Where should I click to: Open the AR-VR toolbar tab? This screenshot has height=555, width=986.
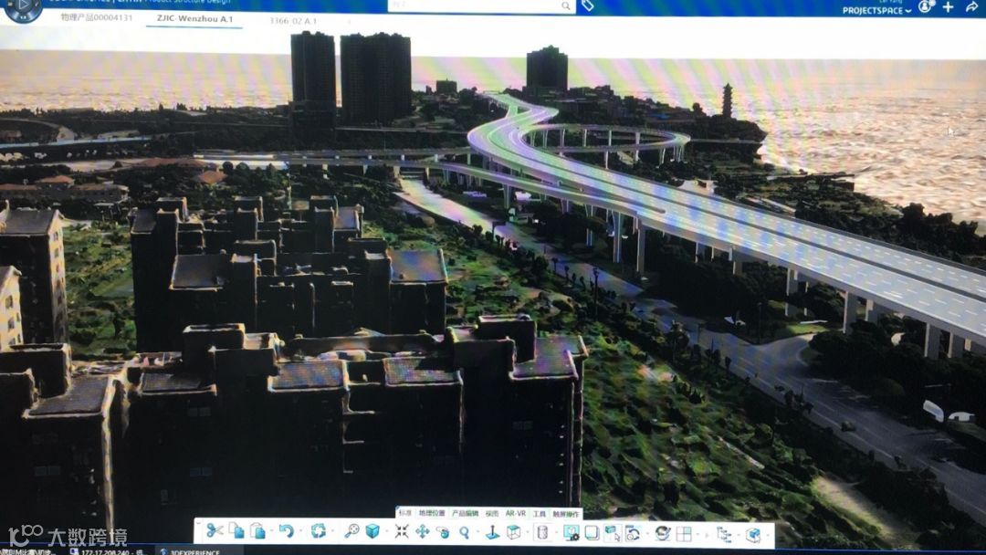(516, 514)
